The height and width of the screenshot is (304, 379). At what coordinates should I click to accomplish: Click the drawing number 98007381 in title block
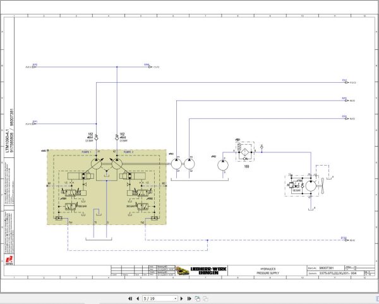point(327,268)
